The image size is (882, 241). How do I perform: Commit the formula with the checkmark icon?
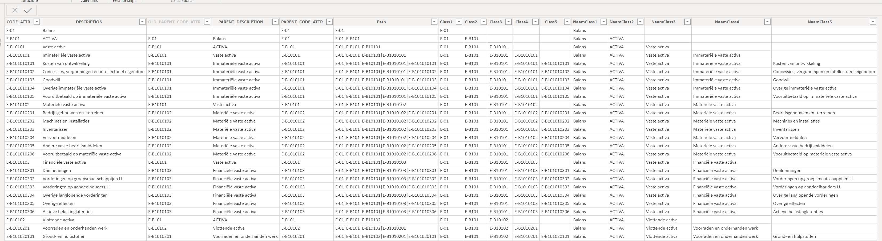click(28, 11)
